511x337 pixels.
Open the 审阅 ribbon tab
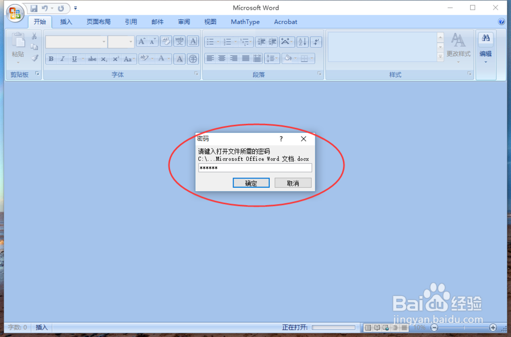[184, 22]
